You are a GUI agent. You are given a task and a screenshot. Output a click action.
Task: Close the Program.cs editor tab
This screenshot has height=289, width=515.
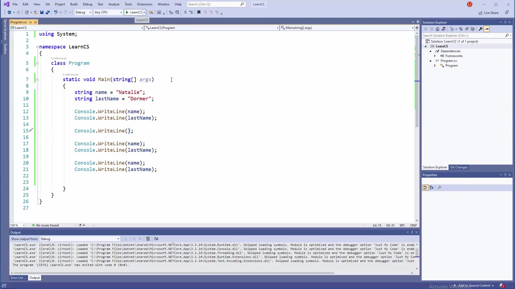pyautogui.click(x=35, y=22)
